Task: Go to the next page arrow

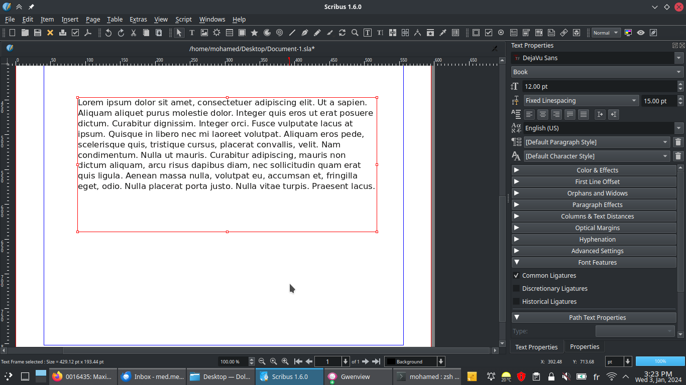Action: pyautogui.click(x=366, y=361)
